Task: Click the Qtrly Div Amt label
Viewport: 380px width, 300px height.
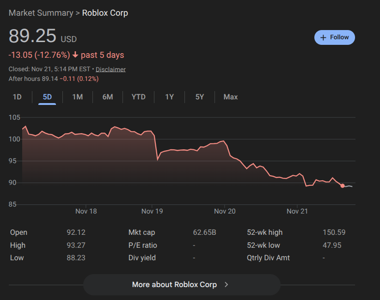Action: pyautogui.click(x=268, y=258)
